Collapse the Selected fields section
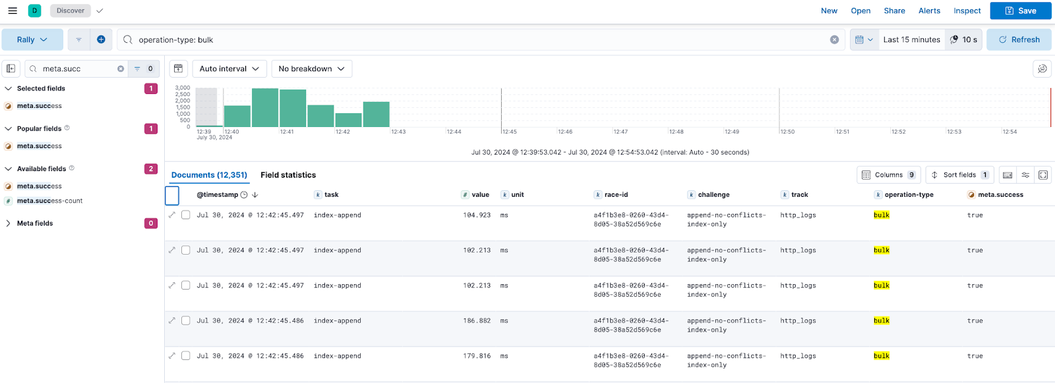The width and height of the screenshot is (1055, 383). point(9,88)
